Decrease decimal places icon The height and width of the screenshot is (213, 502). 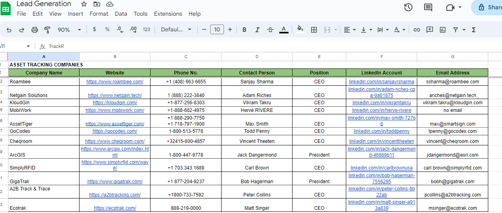pyautogui.click(x=120, y=29)
